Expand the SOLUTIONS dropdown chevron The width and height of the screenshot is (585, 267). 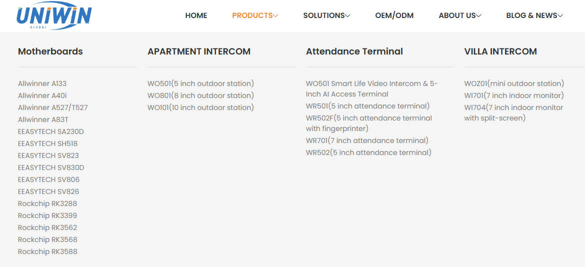[x=347, y=16]
